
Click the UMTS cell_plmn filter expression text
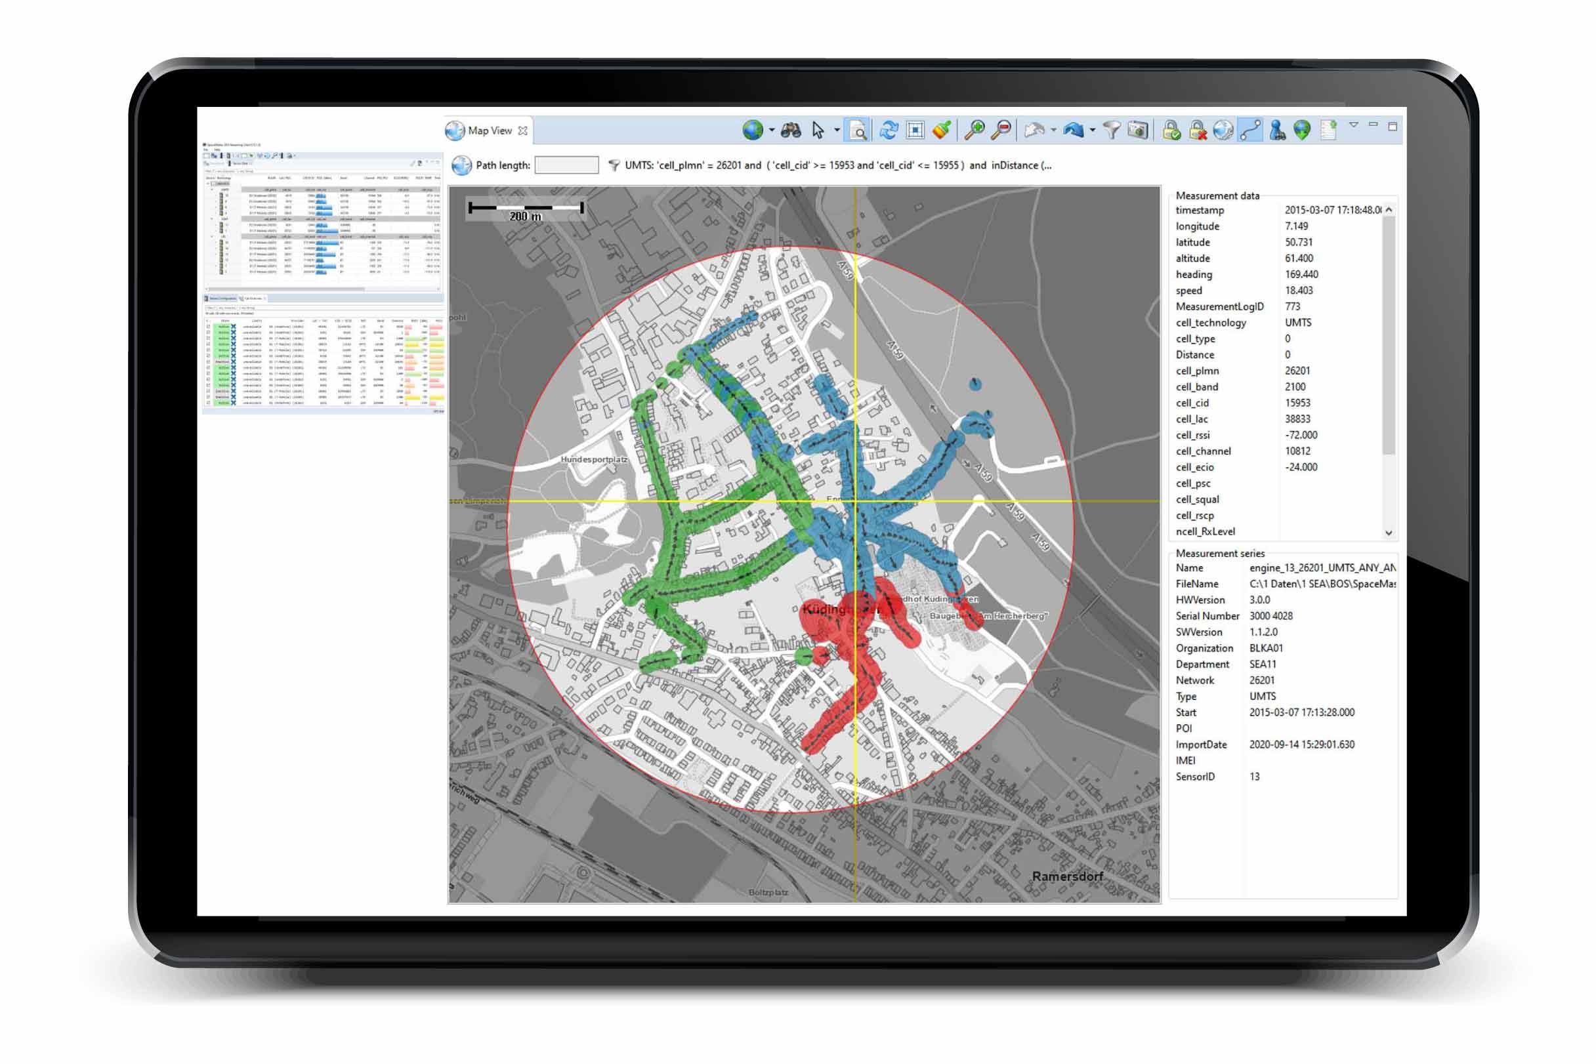838,165
